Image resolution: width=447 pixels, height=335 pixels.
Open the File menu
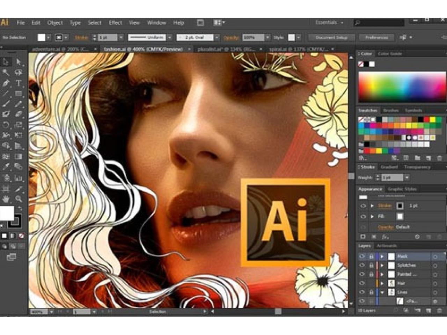[21, 23]
